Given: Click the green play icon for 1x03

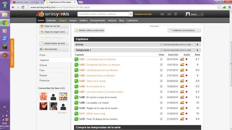Looking at the screenshot, I should coord(76,70).
